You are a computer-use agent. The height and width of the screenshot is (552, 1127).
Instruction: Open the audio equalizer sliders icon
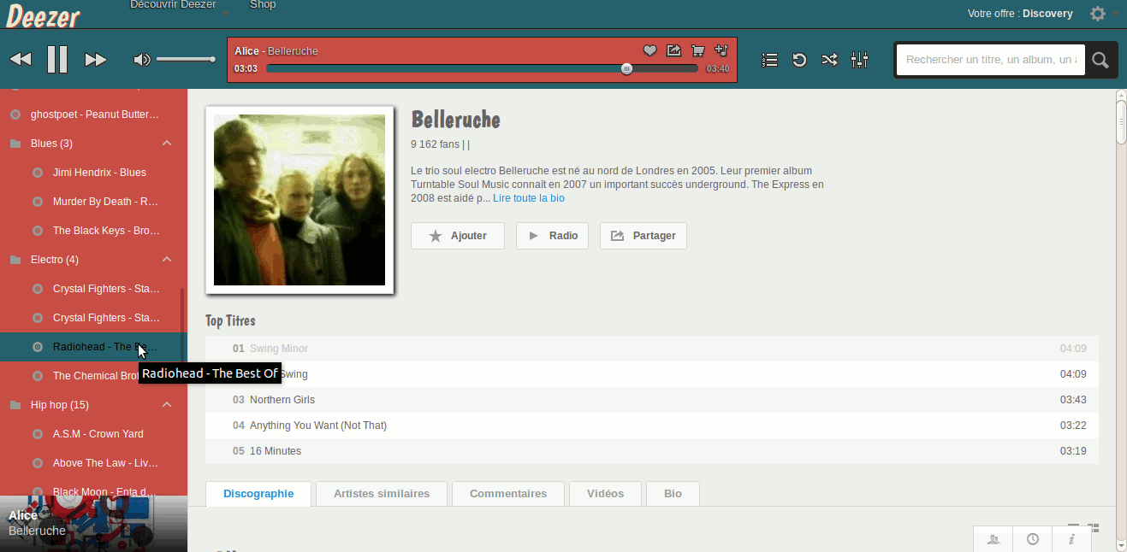(859, 59)
